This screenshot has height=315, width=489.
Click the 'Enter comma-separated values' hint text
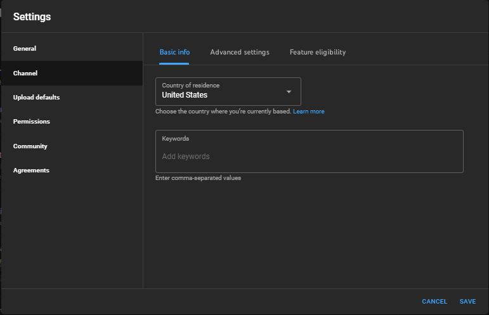pyautogui.click(x=198, y=178)
